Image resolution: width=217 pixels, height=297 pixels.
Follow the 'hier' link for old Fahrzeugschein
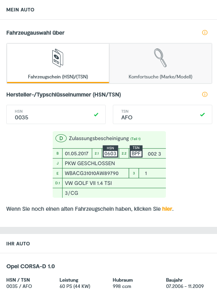pyautogui.click(x=167, y=209)
